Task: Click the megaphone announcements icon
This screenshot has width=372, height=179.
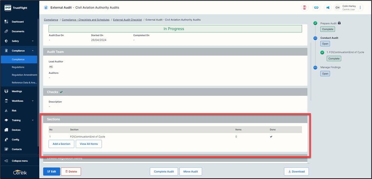Action: [x=328, y=7]
